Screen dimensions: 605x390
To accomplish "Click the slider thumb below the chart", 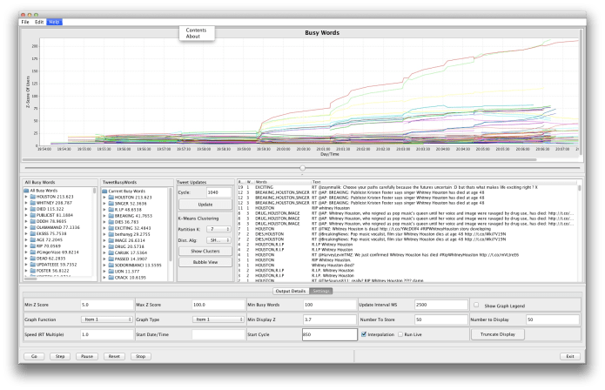I will [x=303, y=168].
